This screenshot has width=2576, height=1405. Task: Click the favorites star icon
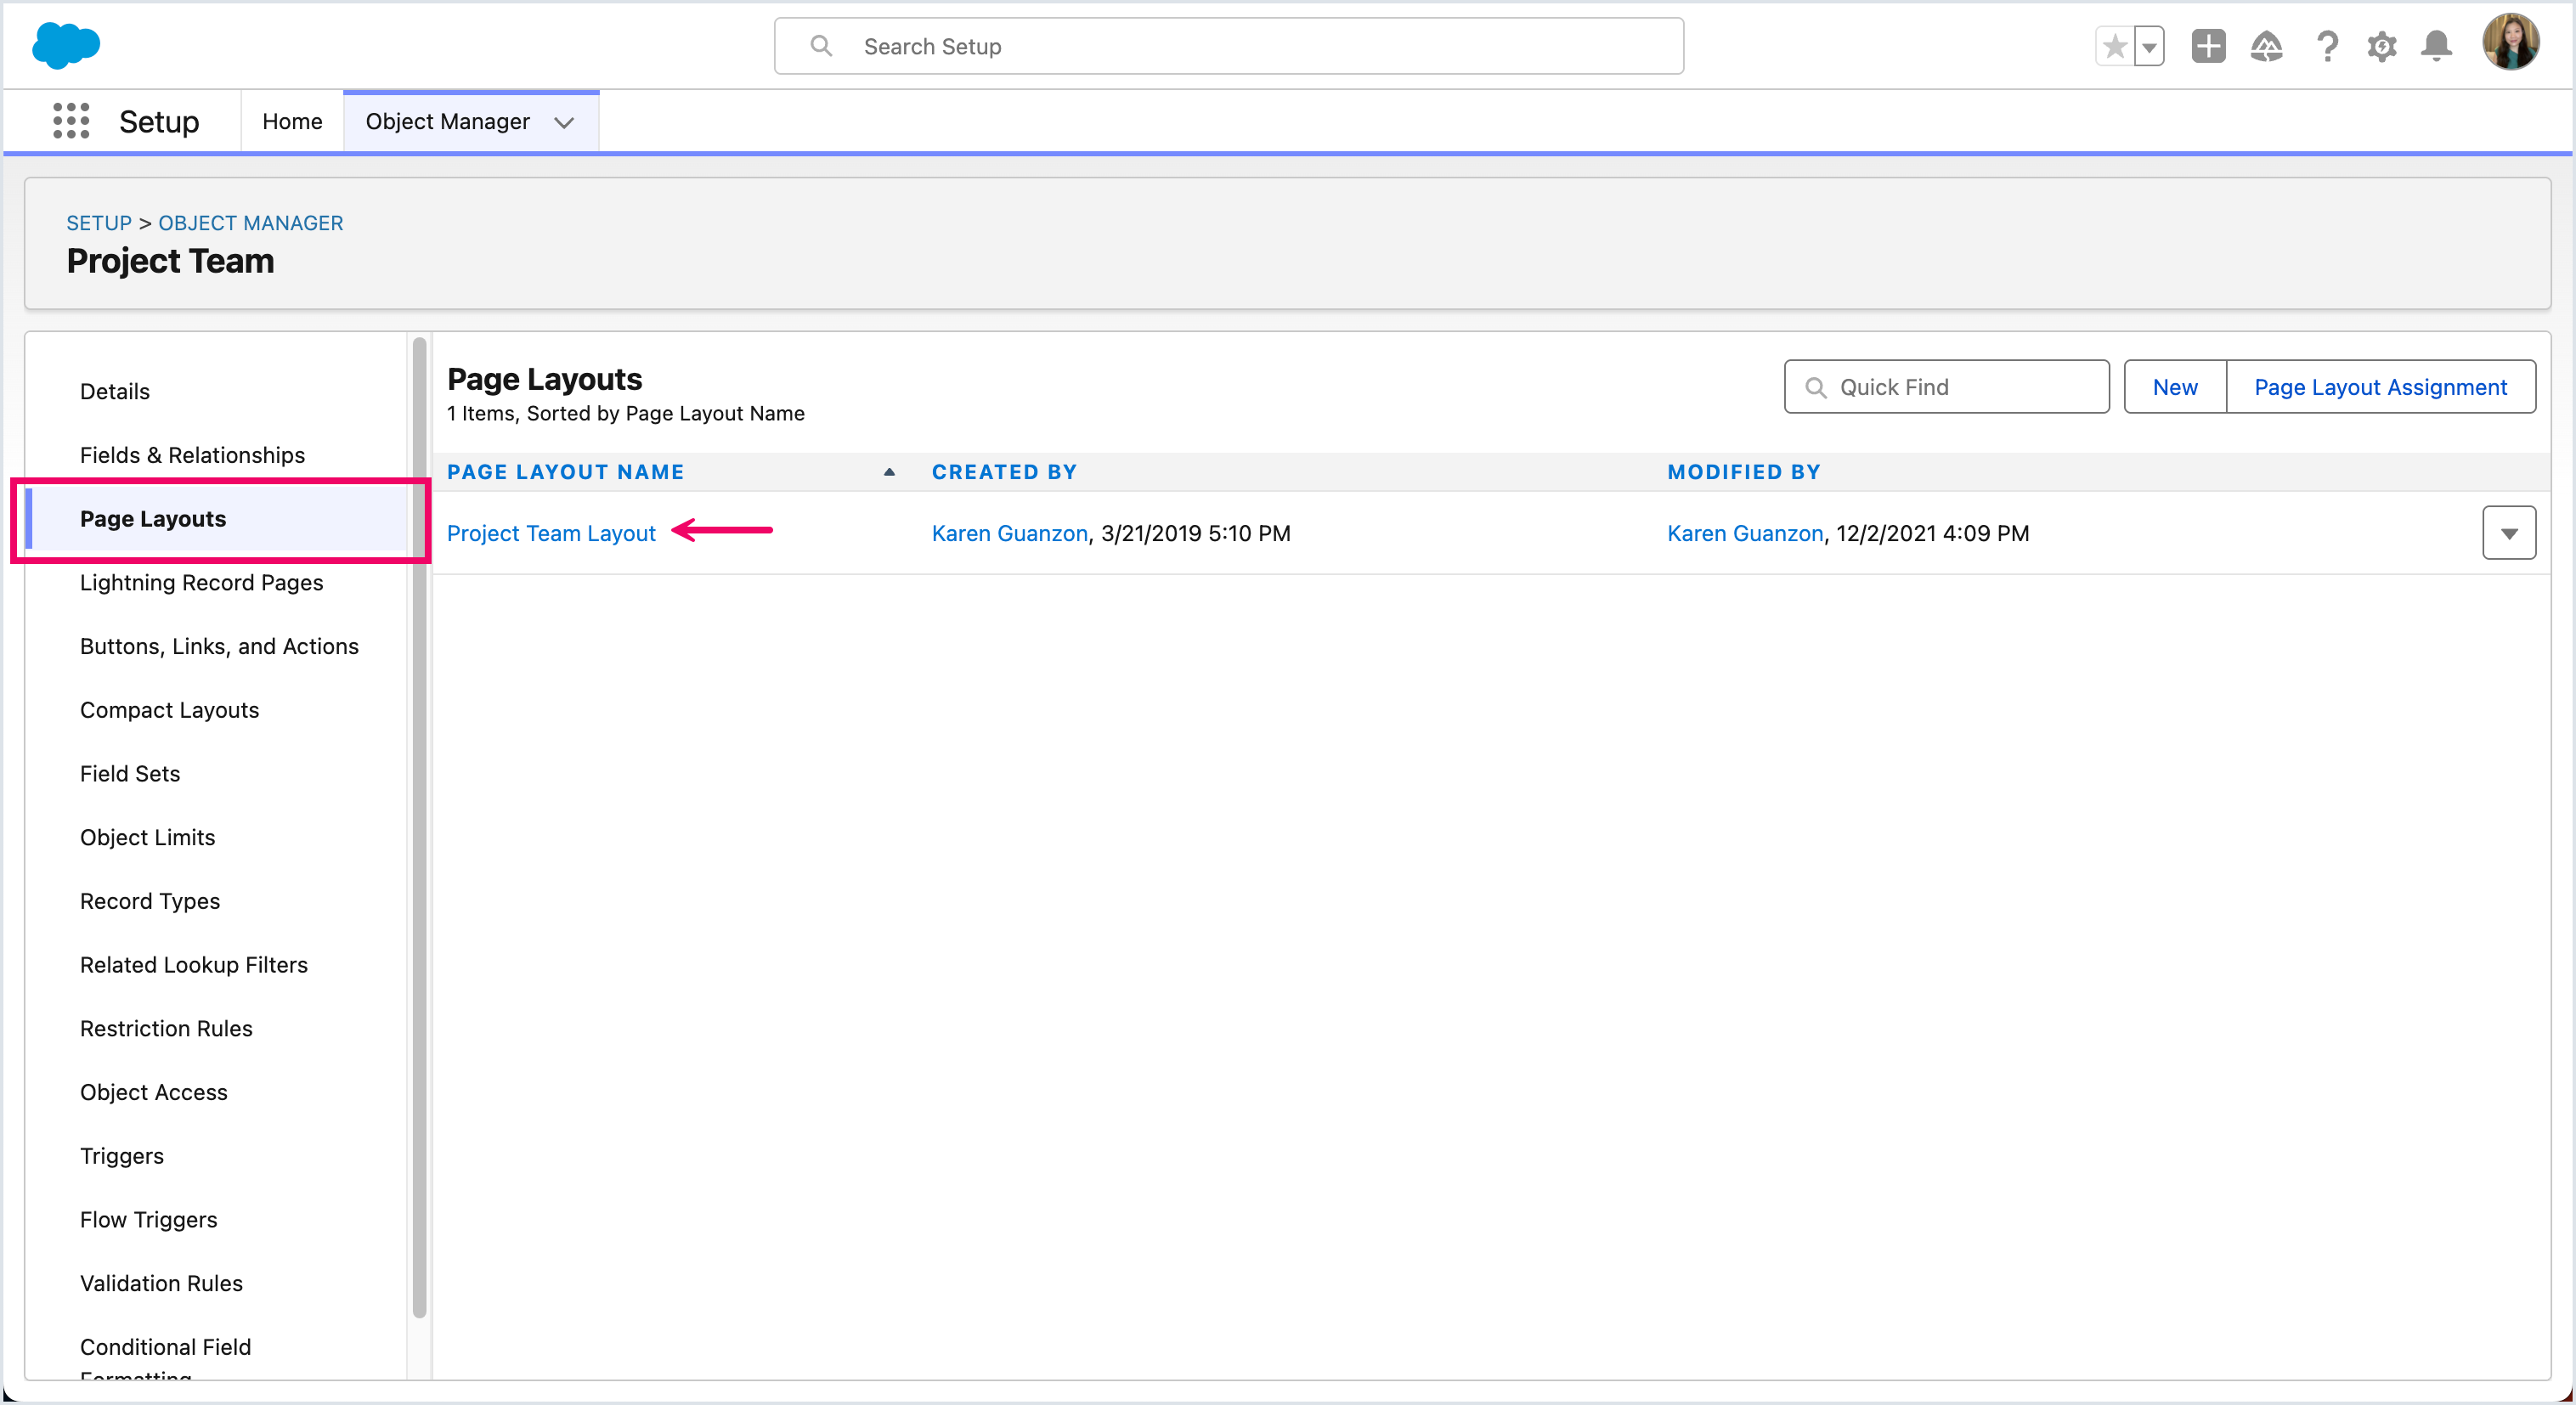[x=2114, y=47]
